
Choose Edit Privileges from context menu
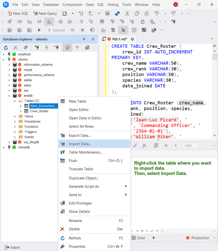(x=95, y=203)
